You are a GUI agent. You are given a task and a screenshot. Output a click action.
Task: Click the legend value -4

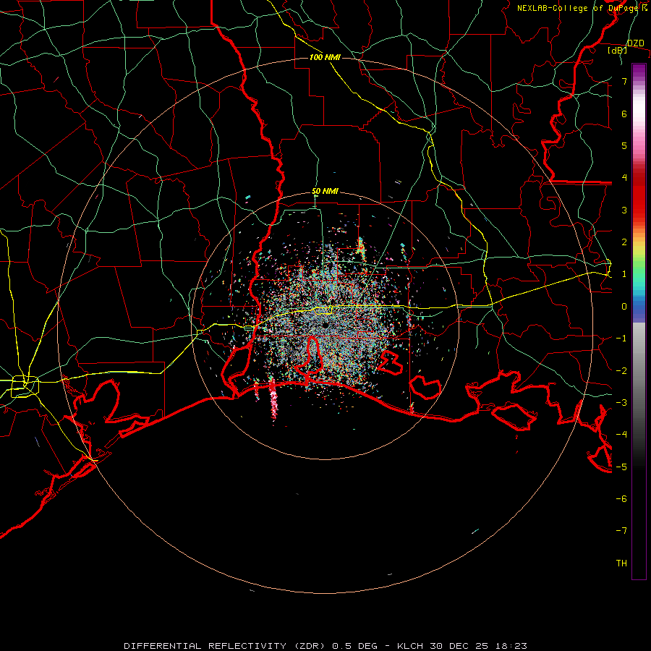(x=621, y=435)
